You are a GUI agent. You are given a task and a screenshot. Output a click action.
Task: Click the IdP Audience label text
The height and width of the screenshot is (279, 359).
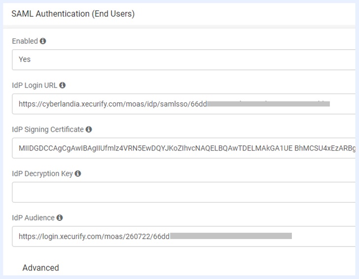[x=33, y=217]
